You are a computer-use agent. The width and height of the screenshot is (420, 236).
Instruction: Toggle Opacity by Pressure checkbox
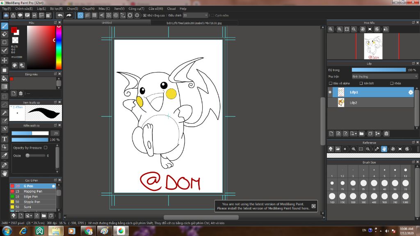pos(46,147)
